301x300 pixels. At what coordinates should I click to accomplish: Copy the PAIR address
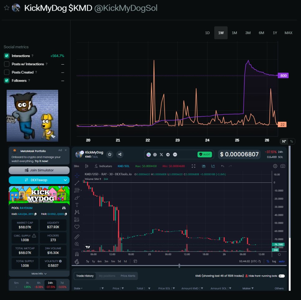[x=66, y=214]
